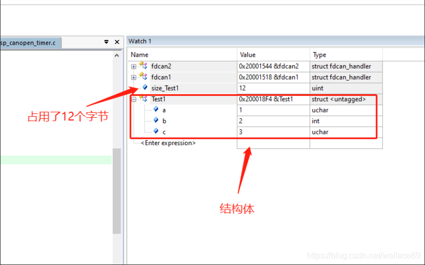Click the fdcan1 struct variable icon
Image resolution: width=425 pixels, height=265 pixels.
click(143, 77)
